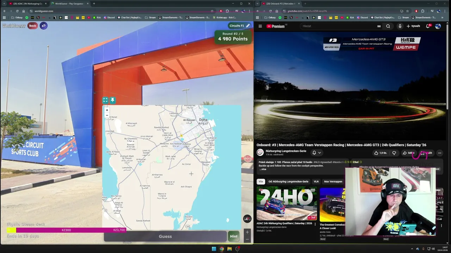Open right browser's three-dot Chrome menu
Viewport: 451px width, 253px height.
click(x=444, y=11)
